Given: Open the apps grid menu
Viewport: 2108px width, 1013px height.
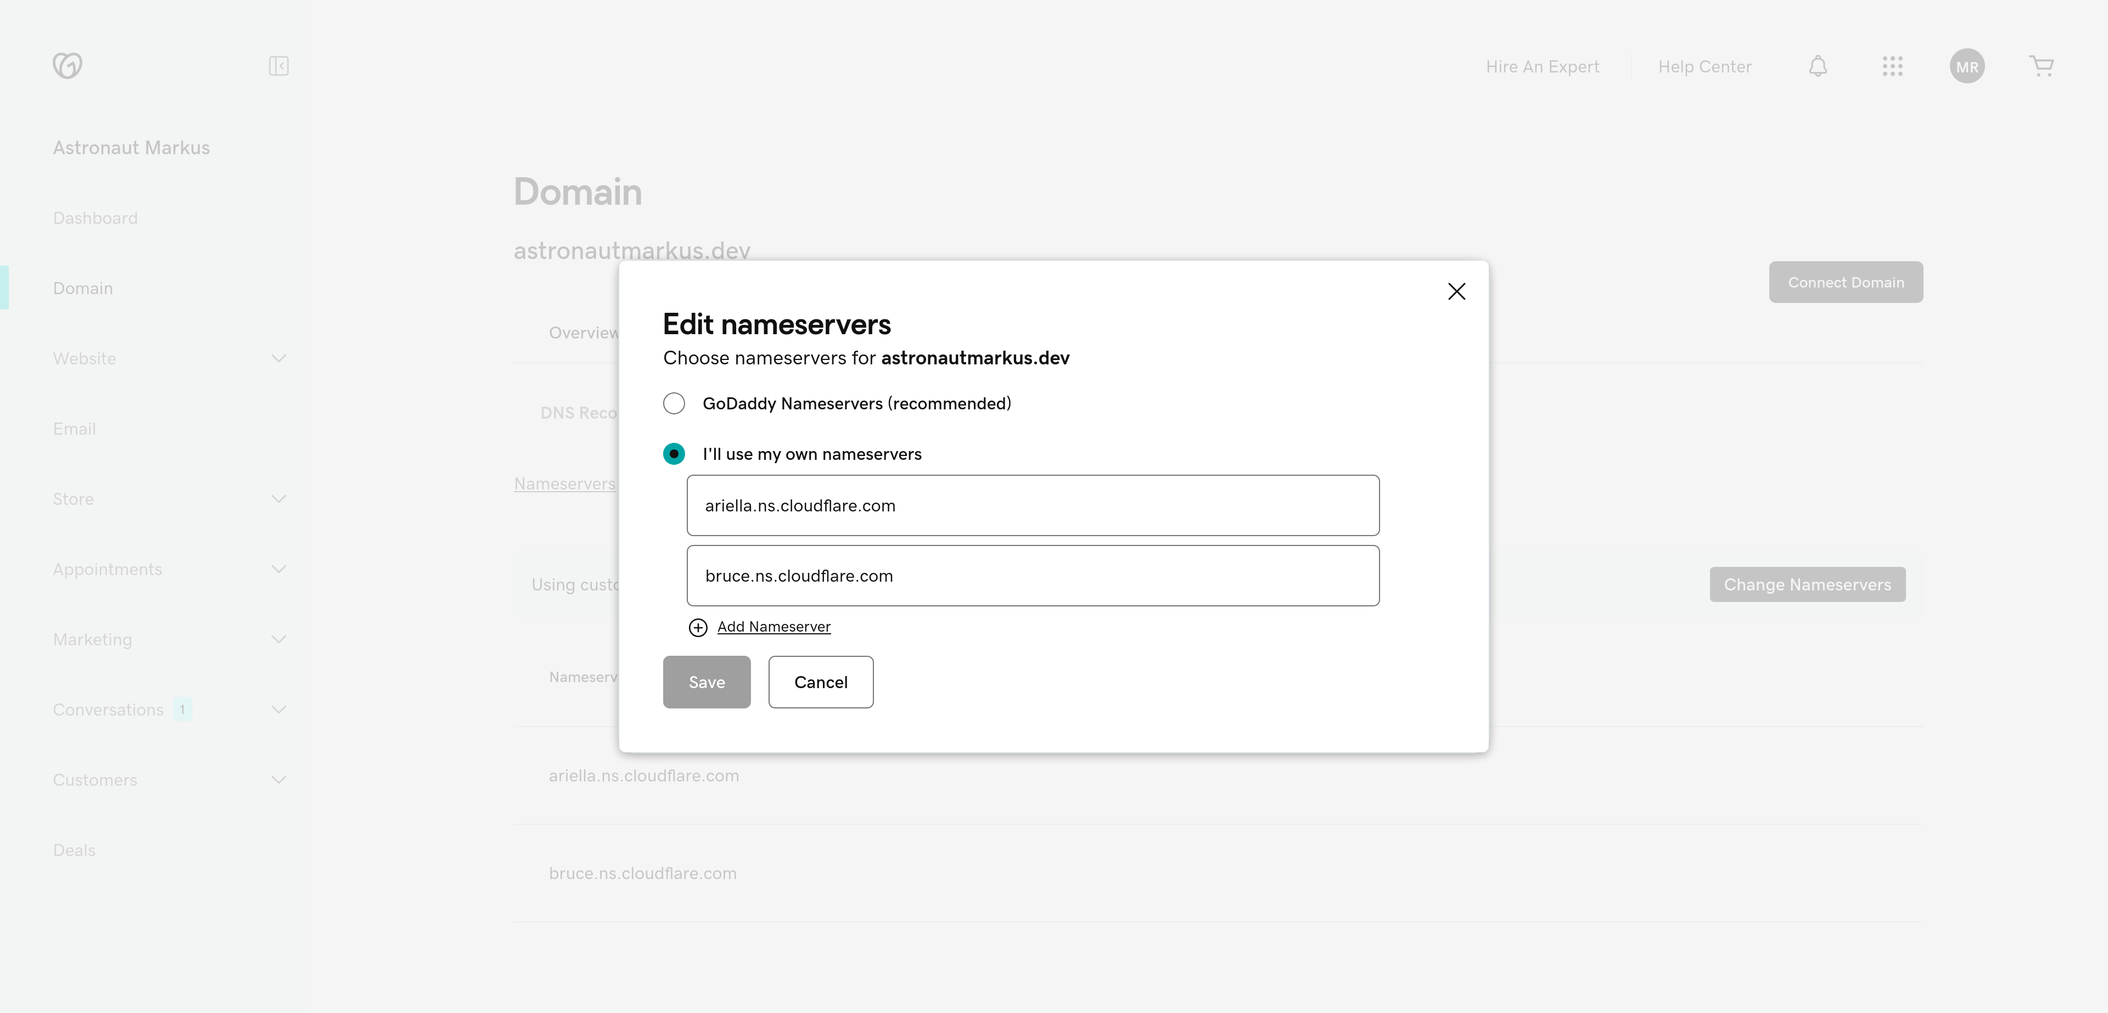Looking at the screenshot, I should (x=1893, y=66).
